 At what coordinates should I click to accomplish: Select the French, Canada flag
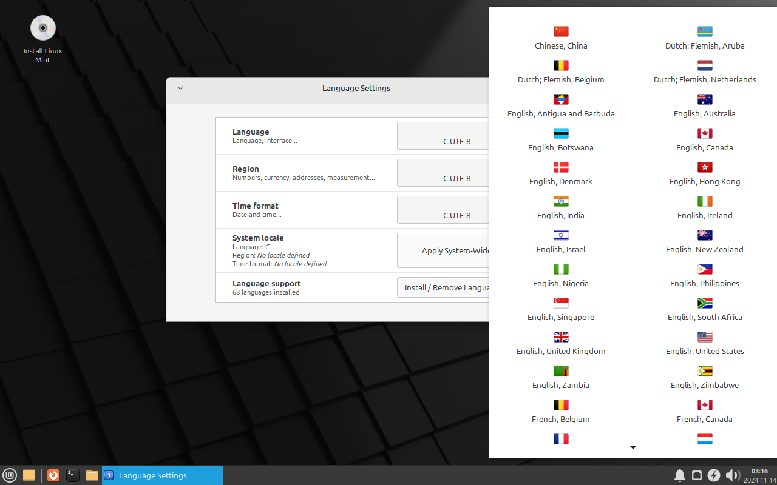[705, 405]
